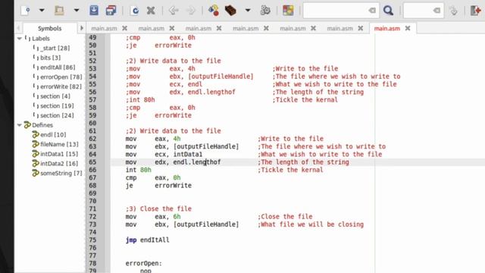Open the color chooser dialog
485x273 pixels.
(288, 11)
